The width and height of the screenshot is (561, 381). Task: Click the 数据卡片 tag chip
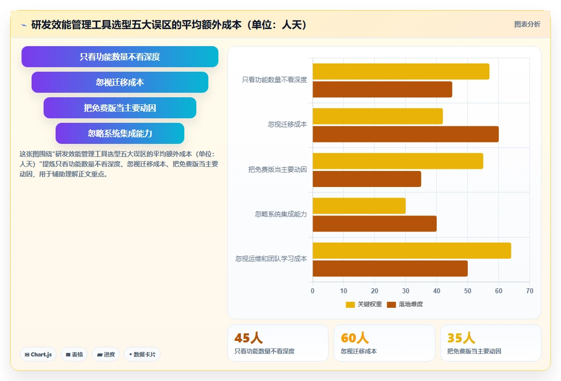[x=142, y=354]
